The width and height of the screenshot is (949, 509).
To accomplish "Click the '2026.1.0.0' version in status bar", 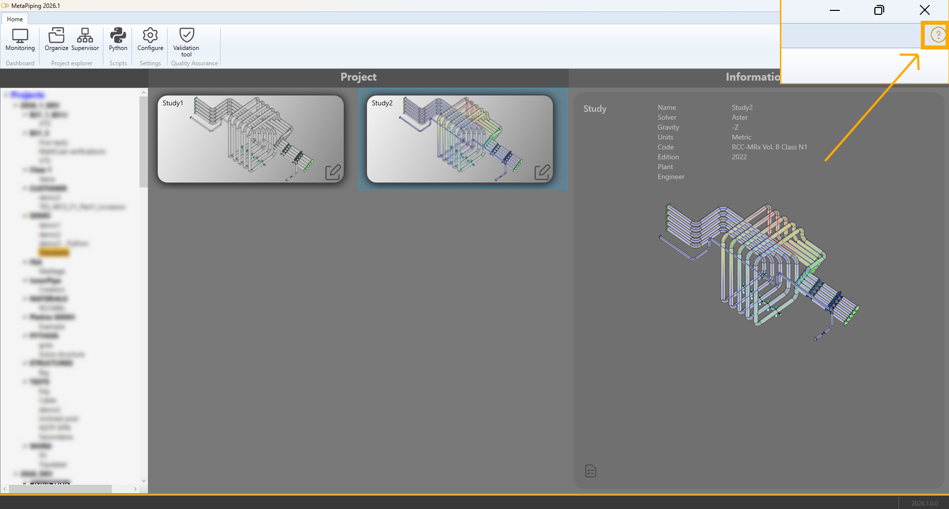I will 924,503.
